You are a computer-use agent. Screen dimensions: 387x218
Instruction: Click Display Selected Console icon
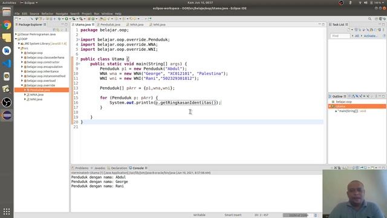coord(365,168)
